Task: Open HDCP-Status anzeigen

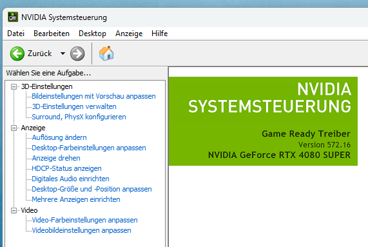Action: pos(66,168)
